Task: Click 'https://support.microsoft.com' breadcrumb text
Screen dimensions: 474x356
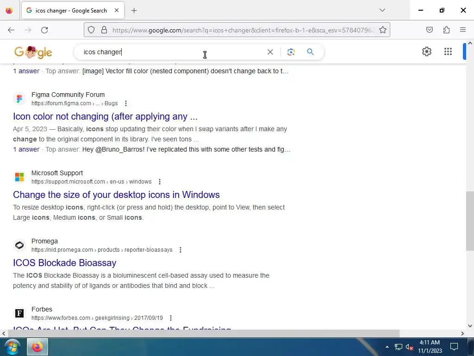Action: click(69, 182)
